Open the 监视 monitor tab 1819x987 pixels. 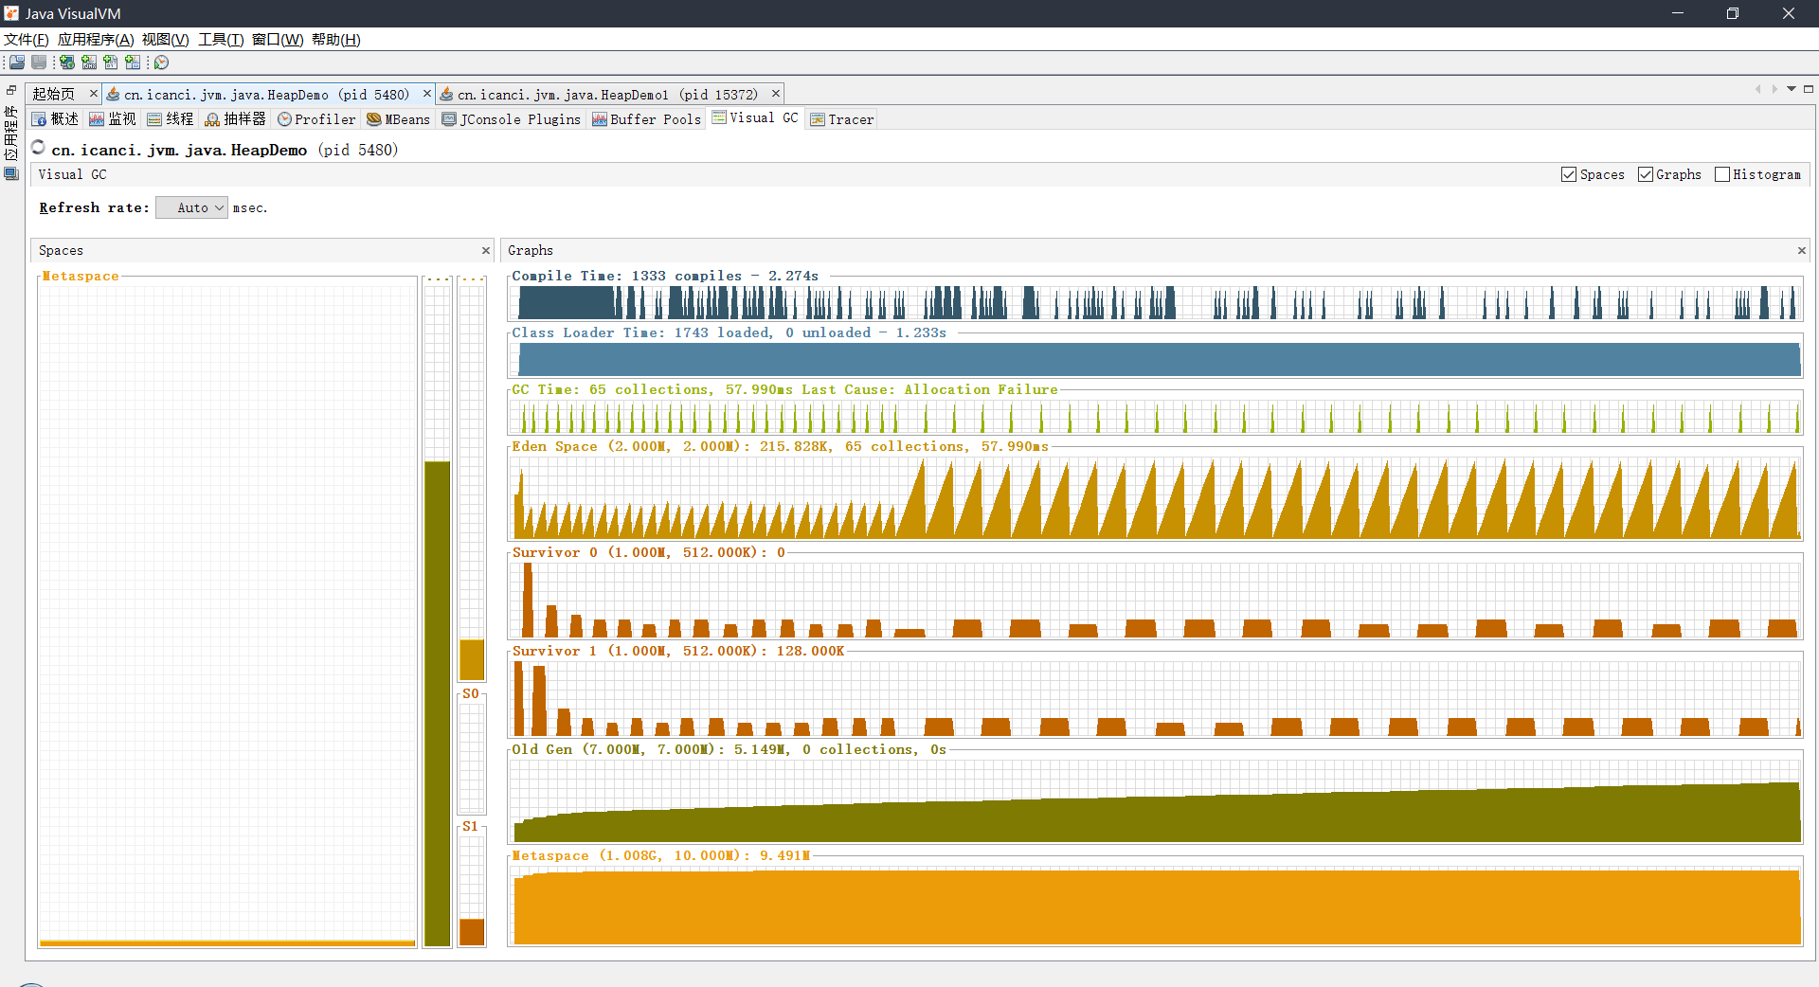point(113,119)
